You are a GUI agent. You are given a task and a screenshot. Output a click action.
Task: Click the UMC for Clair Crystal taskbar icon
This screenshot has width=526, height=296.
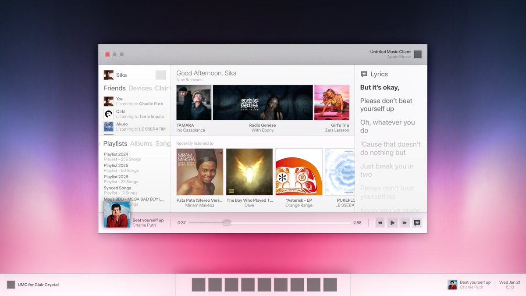[x=11, y=285]
